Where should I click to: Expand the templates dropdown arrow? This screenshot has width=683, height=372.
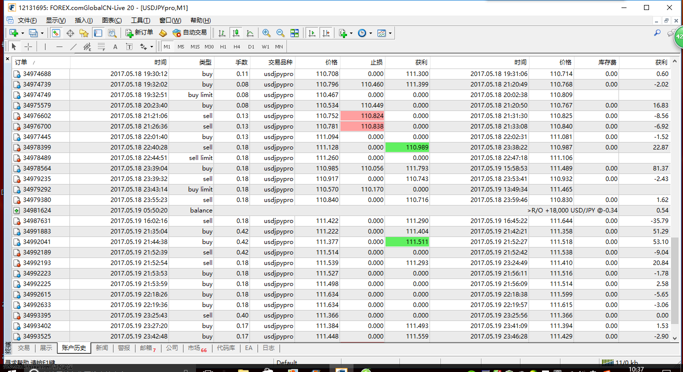click(x=390, y=33)
